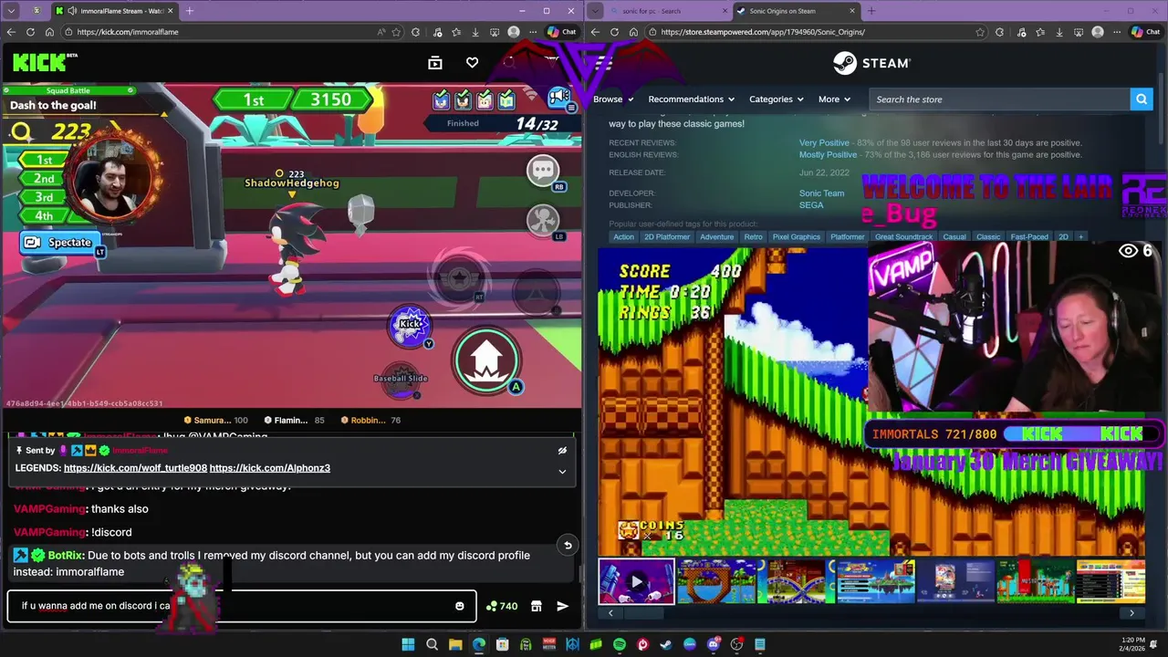
Task: Click the Search the store field
Action: click(x=999, y=99)
